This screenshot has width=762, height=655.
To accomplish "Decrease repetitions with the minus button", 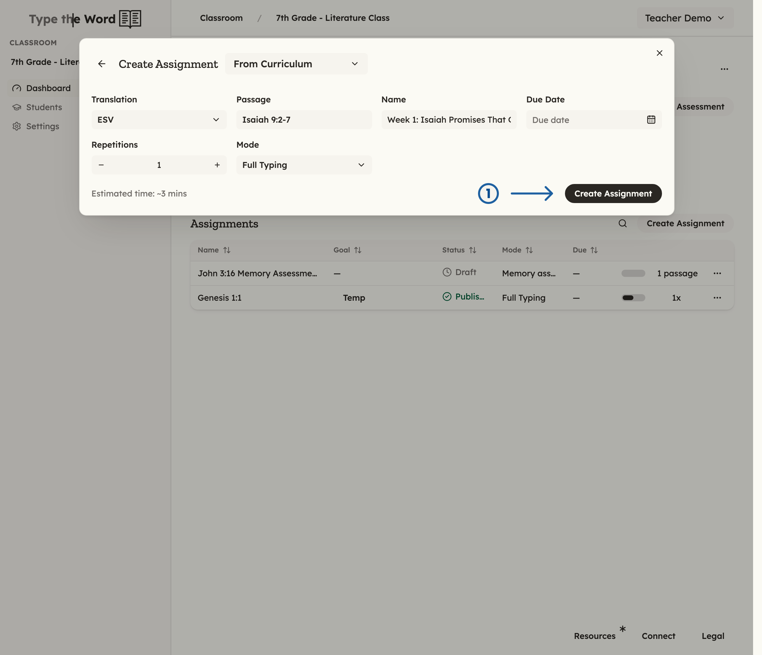I will pos(101,165).
